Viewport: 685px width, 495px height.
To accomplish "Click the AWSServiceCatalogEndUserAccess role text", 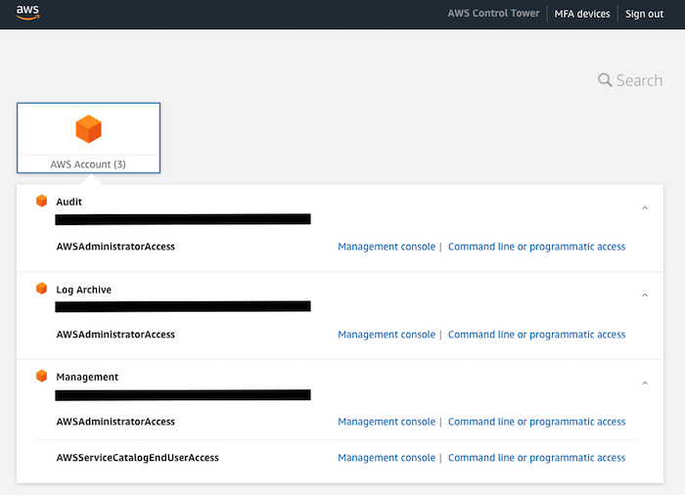I will (x=137, y=458).
